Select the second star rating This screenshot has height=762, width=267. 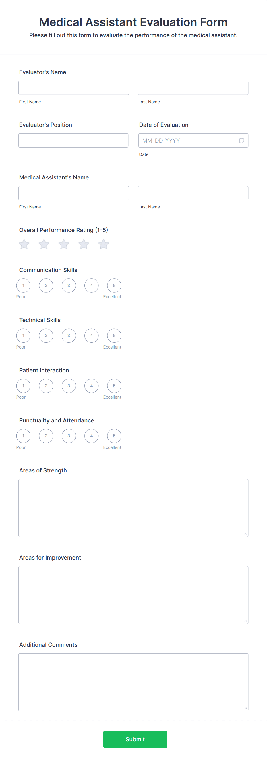44,244
